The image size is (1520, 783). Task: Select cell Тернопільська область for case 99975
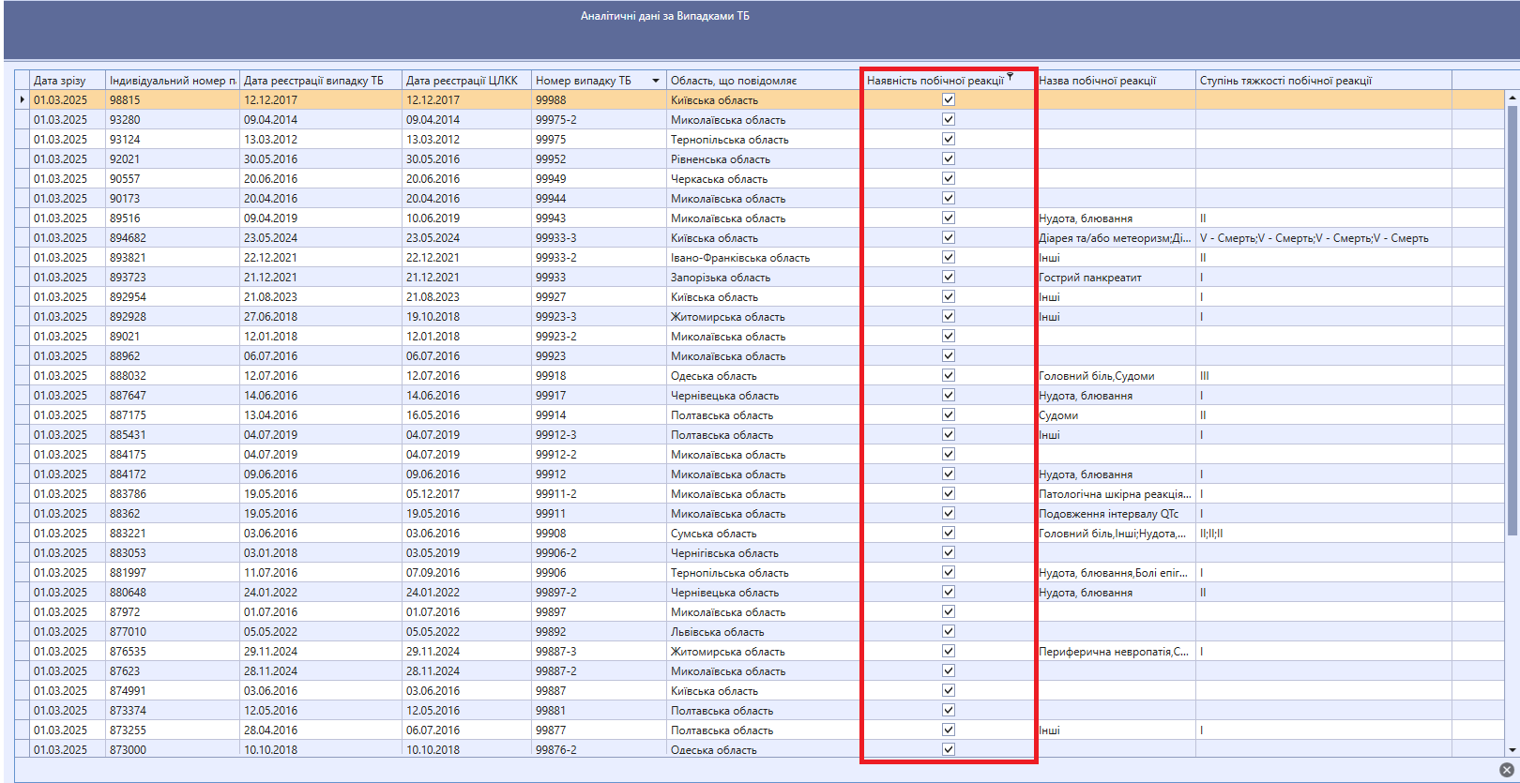(x=765, y=140)
